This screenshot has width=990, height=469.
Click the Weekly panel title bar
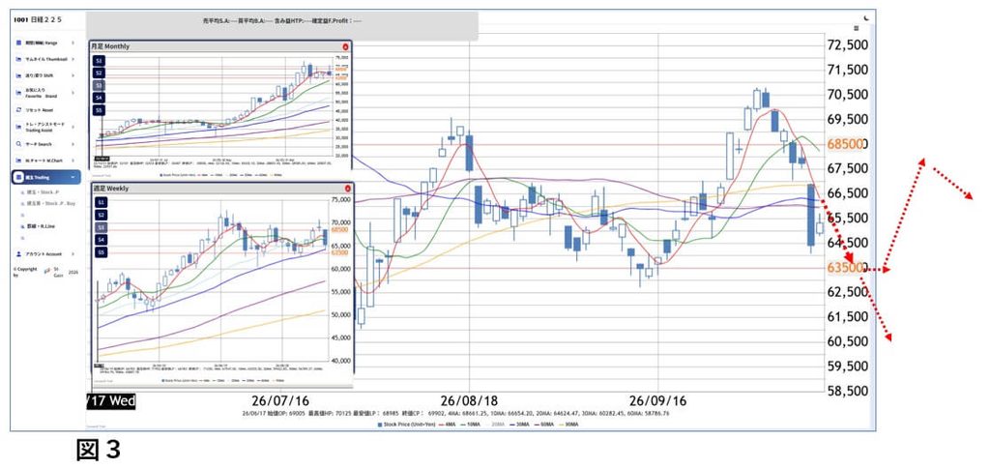[222, 189]
